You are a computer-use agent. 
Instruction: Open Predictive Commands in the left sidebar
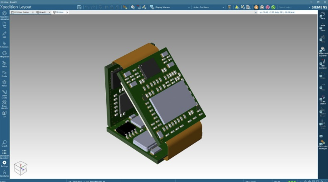tap(4, 14)
